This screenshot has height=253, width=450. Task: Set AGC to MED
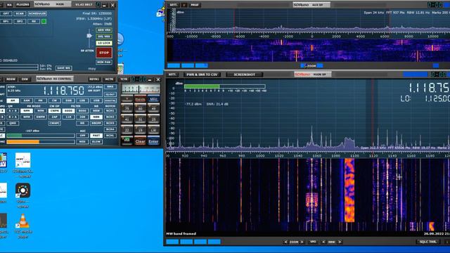(82, 142)
